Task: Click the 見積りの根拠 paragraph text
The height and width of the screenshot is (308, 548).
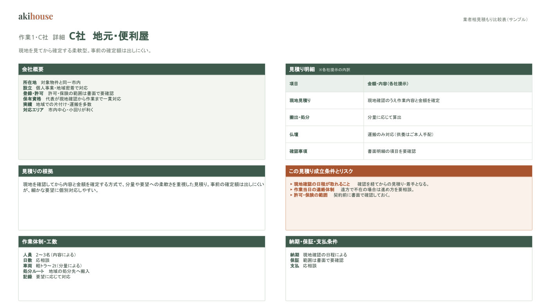Action: (144, 187)
